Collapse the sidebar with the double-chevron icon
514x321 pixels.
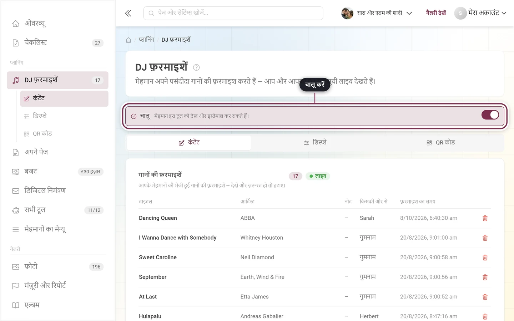pos(128,13)
